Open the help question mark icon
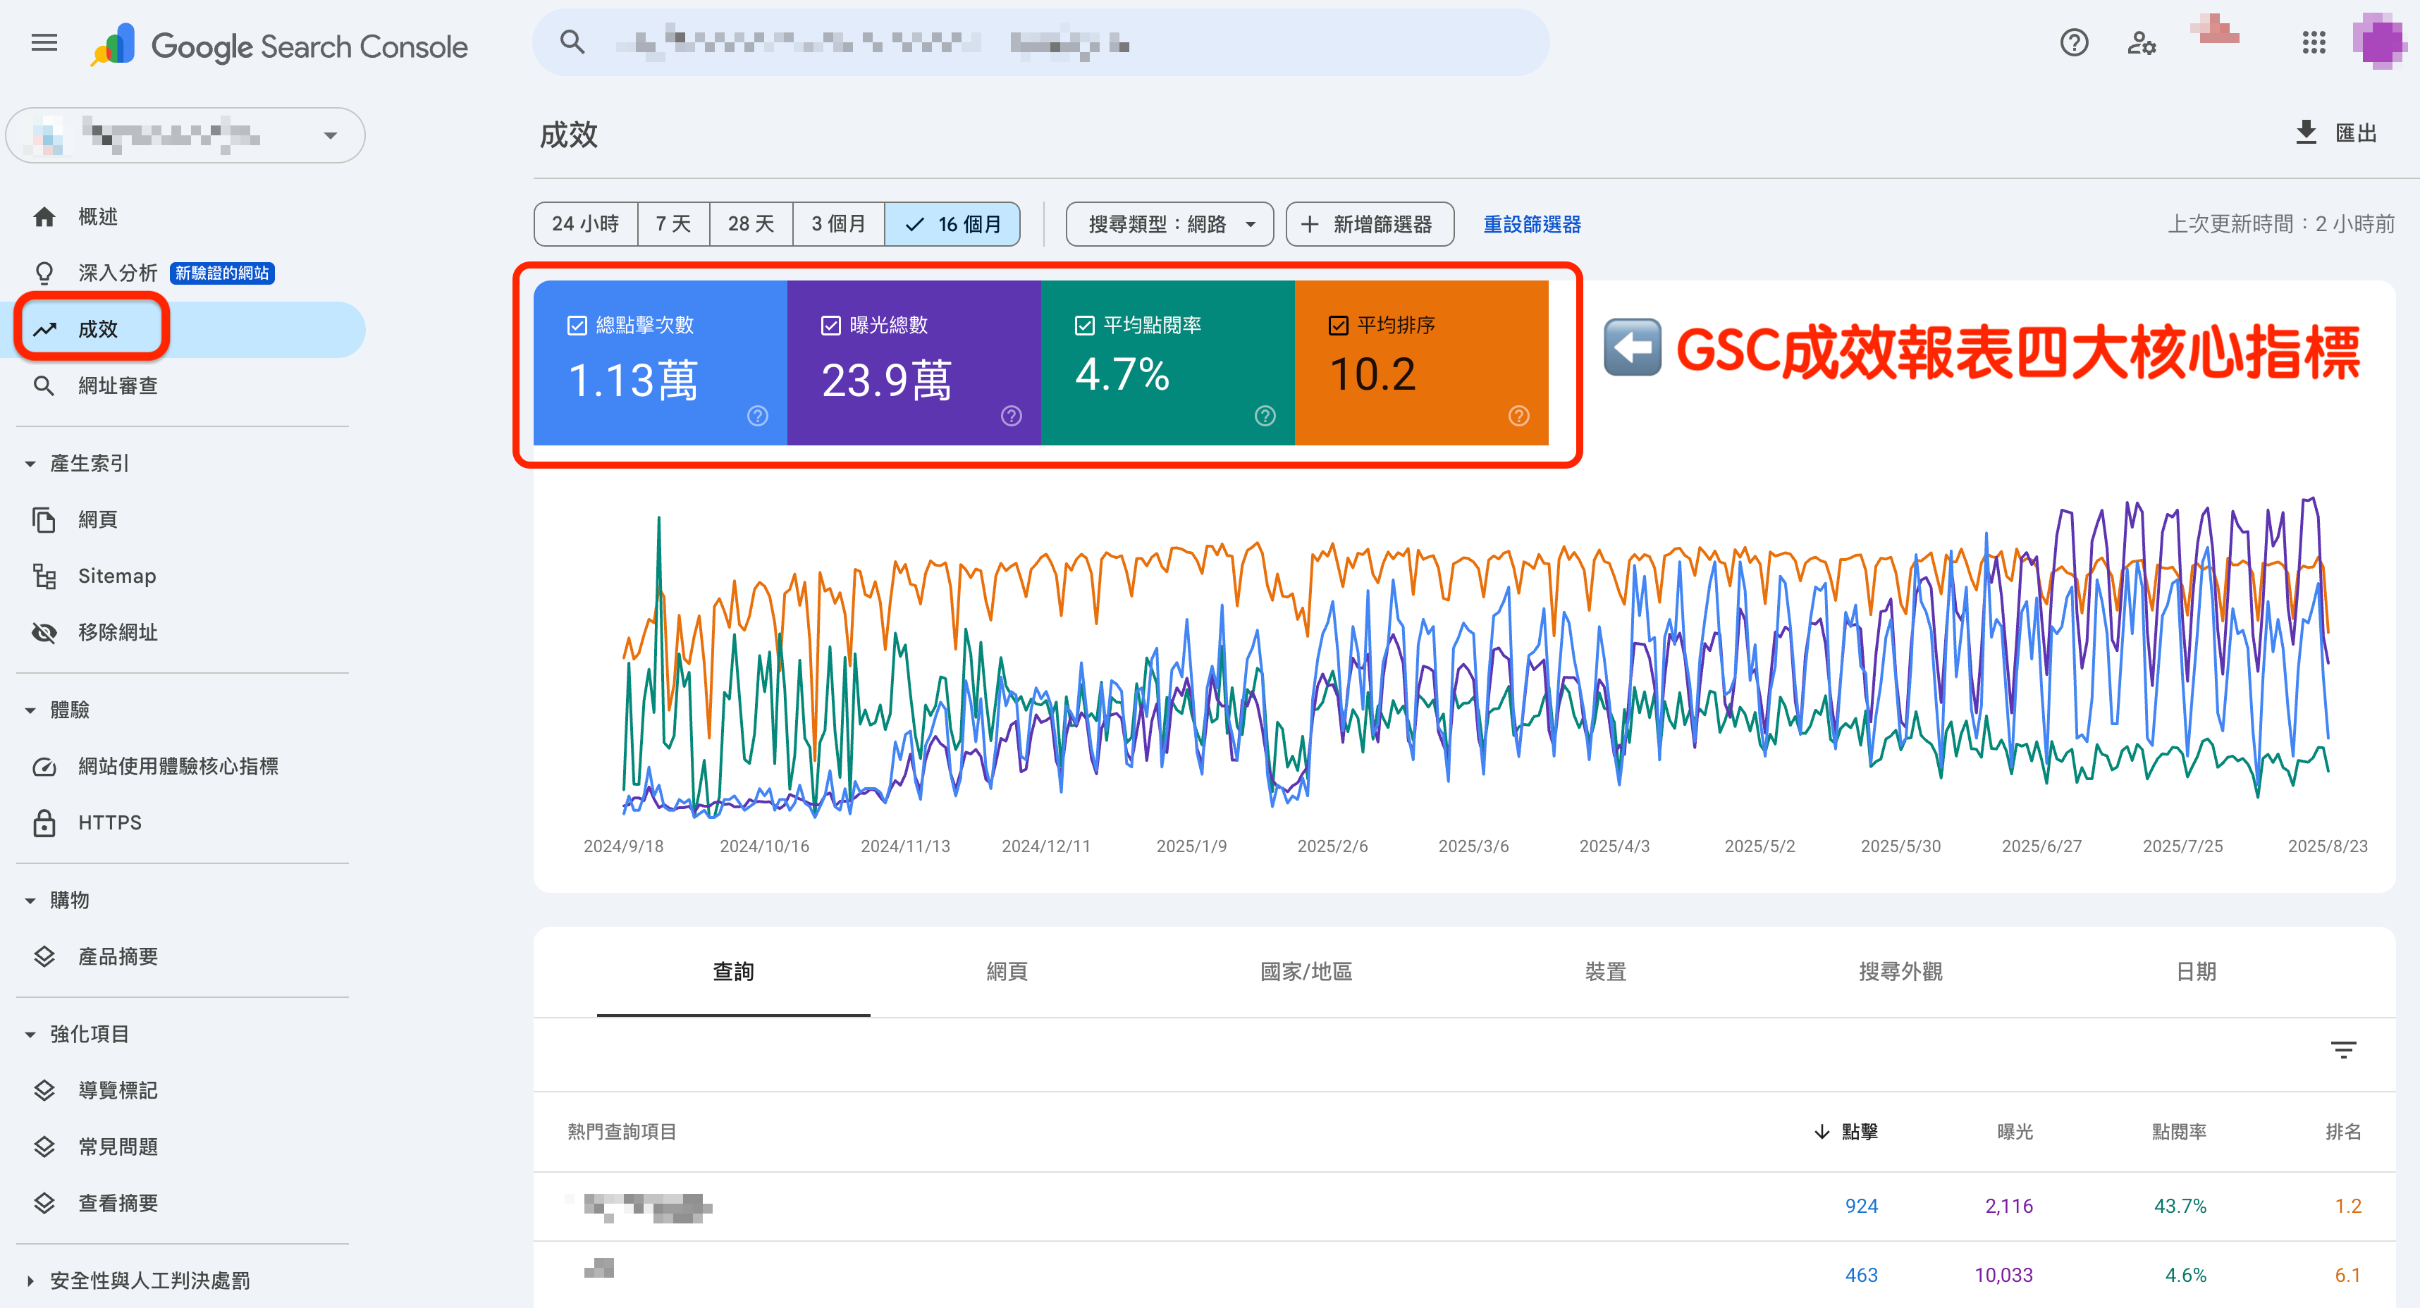 (x=2073, y=43)
